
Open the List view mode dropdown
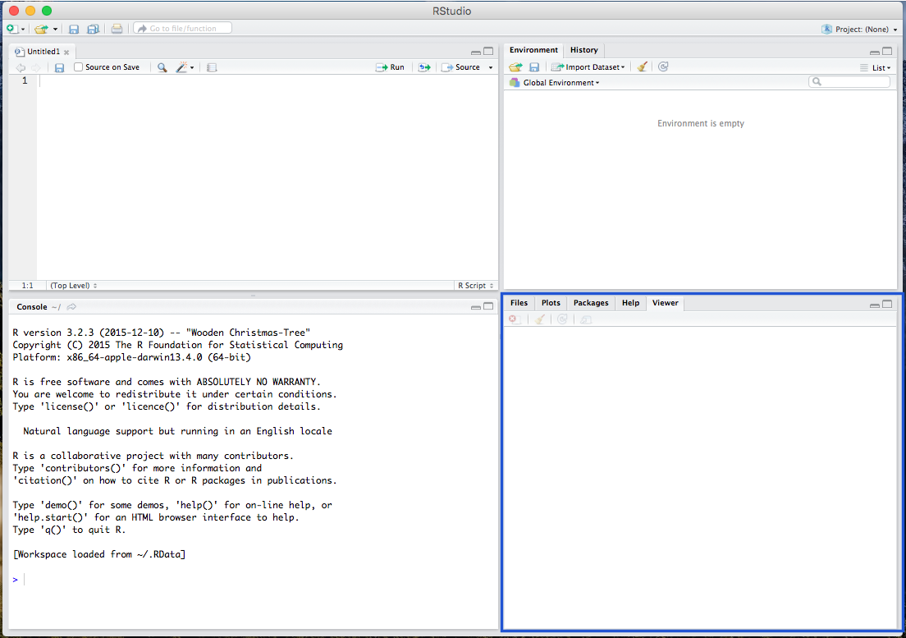(x=875, y=68)
